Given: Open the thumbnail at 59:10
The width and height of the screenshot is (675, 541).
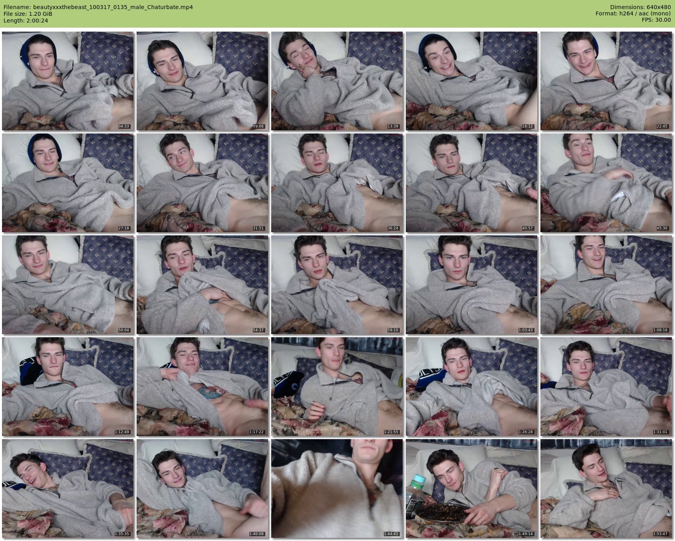Looking at the screenshot, I should (x=337, y=285).
